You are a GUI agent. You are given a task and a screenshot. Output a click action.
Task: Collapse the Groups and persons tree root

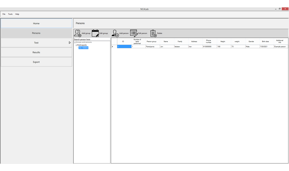point(75,42)
